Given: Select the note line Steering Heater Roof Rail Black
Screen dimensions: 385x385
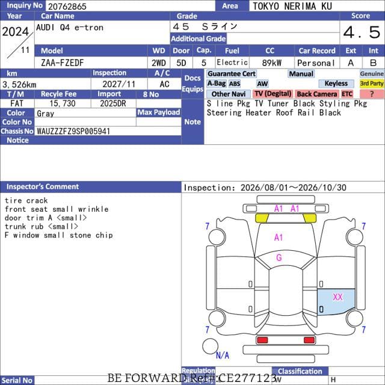Looking at the screenshot, I should [x=274, y=112].
